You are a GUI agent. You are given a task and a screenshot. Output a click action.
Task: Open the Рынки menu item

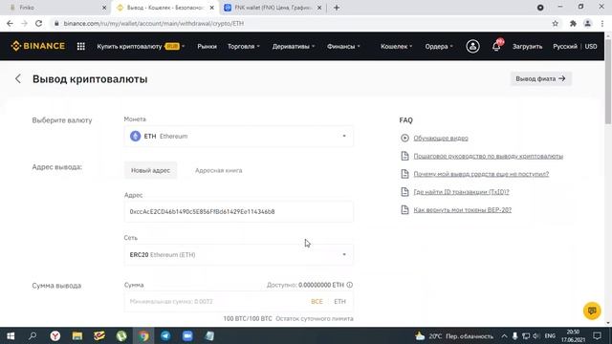click(x=207, y=47)
